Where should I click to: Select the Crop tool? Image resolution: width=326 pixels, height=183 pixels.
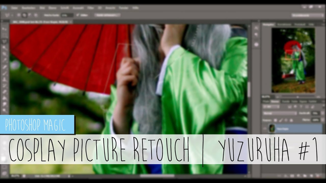(5, 54)
